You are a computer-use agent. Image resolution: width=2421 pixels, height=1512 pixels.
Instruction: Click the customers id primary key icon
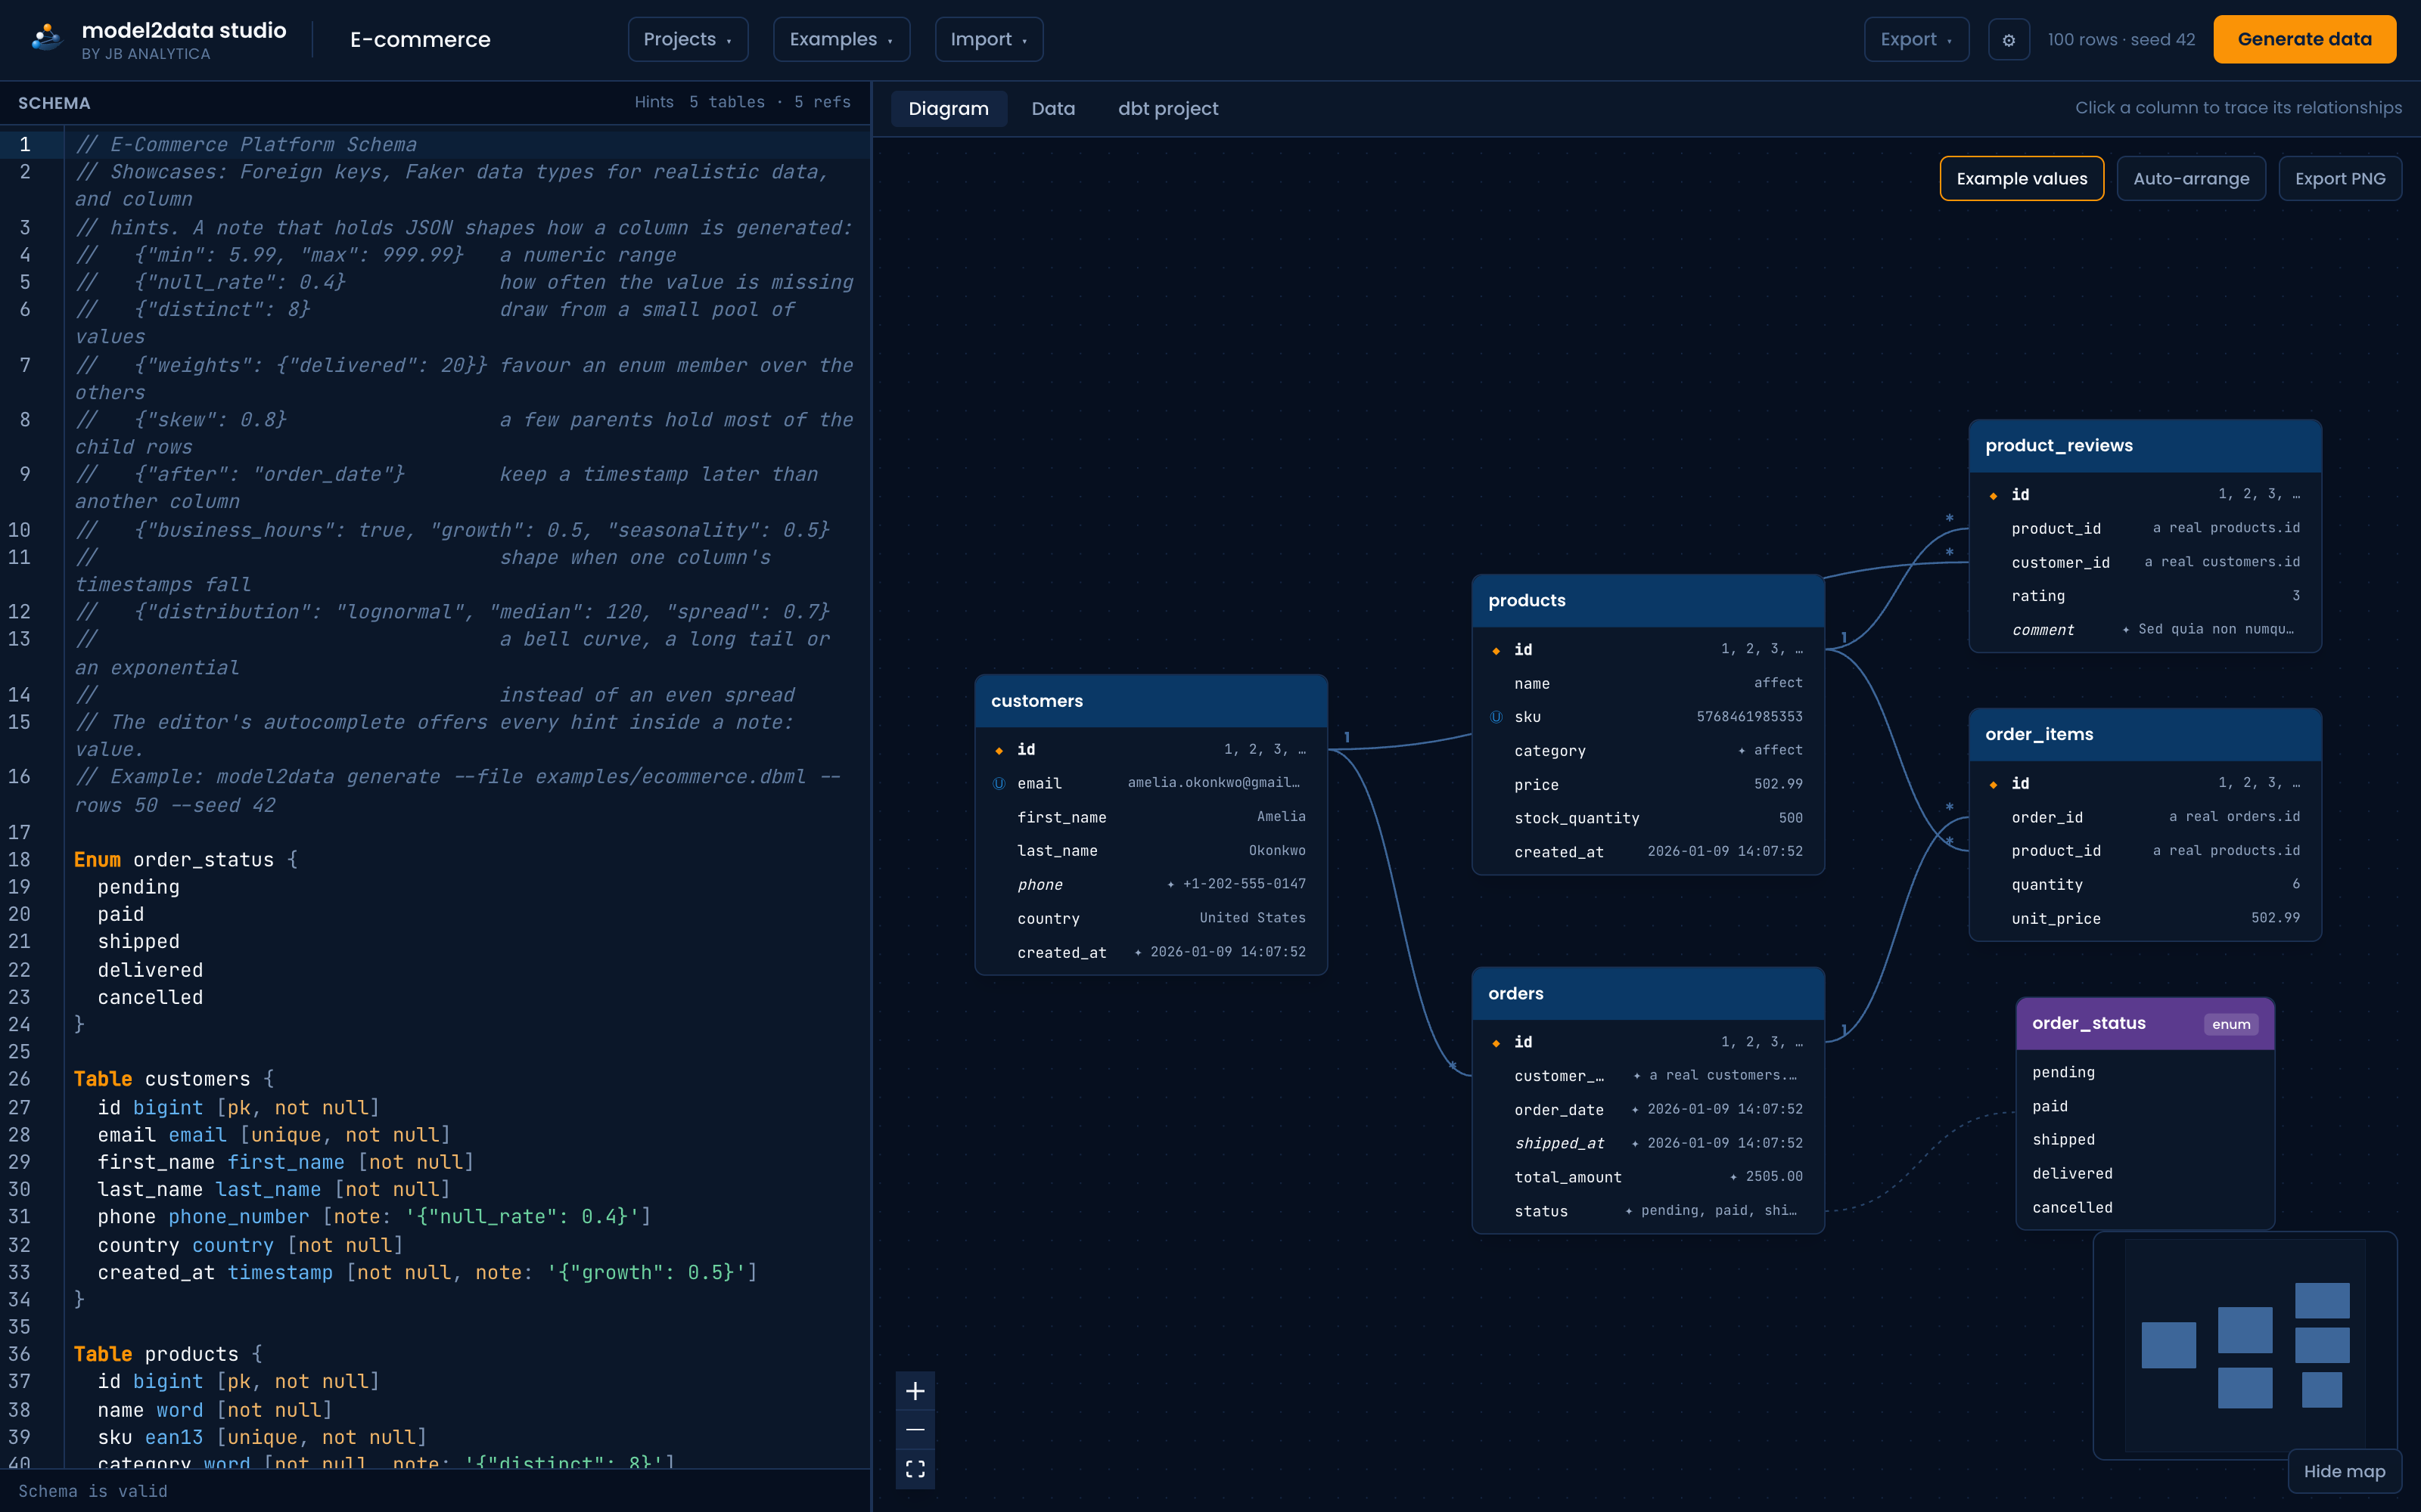(999, 750)
